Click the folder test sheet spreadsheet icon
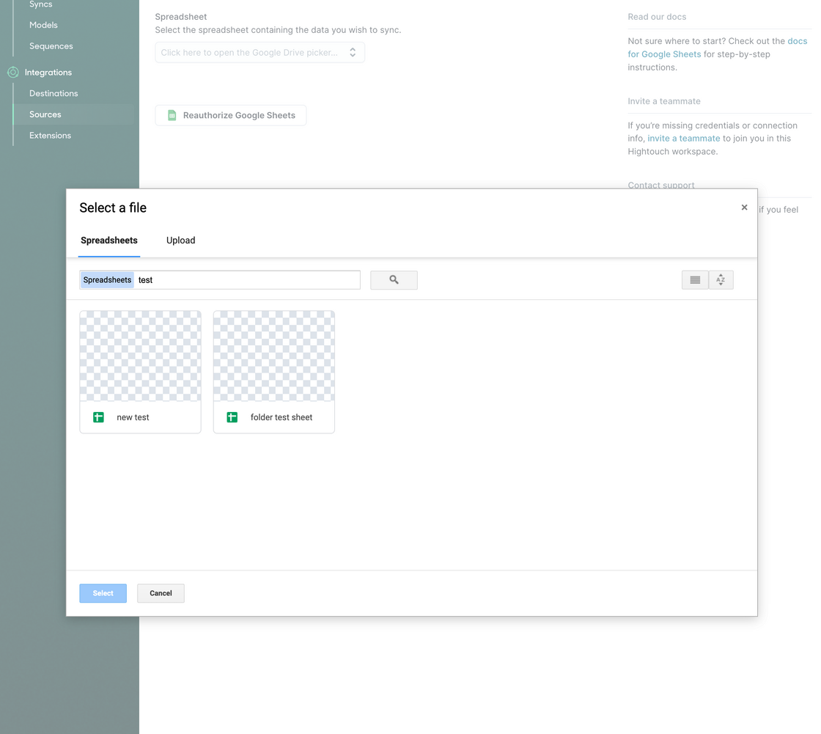Viewport: 821px width, 734px height. click(x=232, y=417)
